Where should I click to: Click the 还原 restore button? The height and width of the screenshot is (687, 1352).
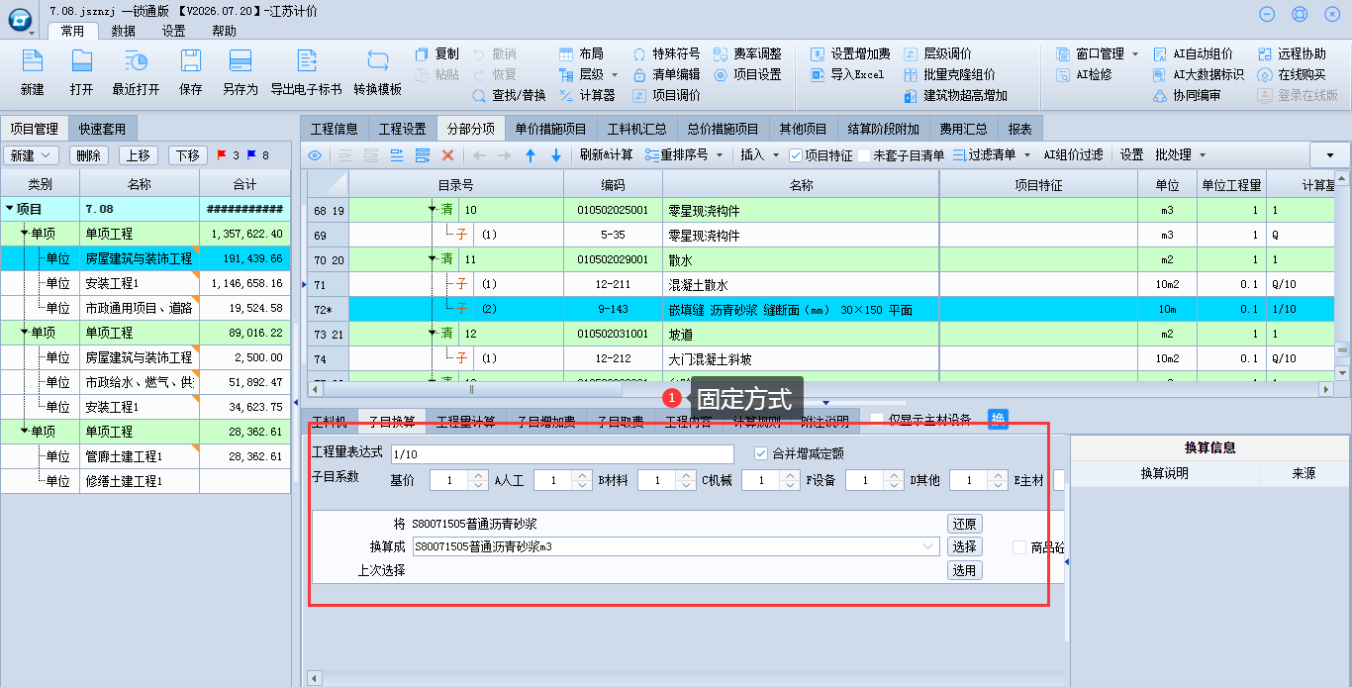[x=964, y=524]
